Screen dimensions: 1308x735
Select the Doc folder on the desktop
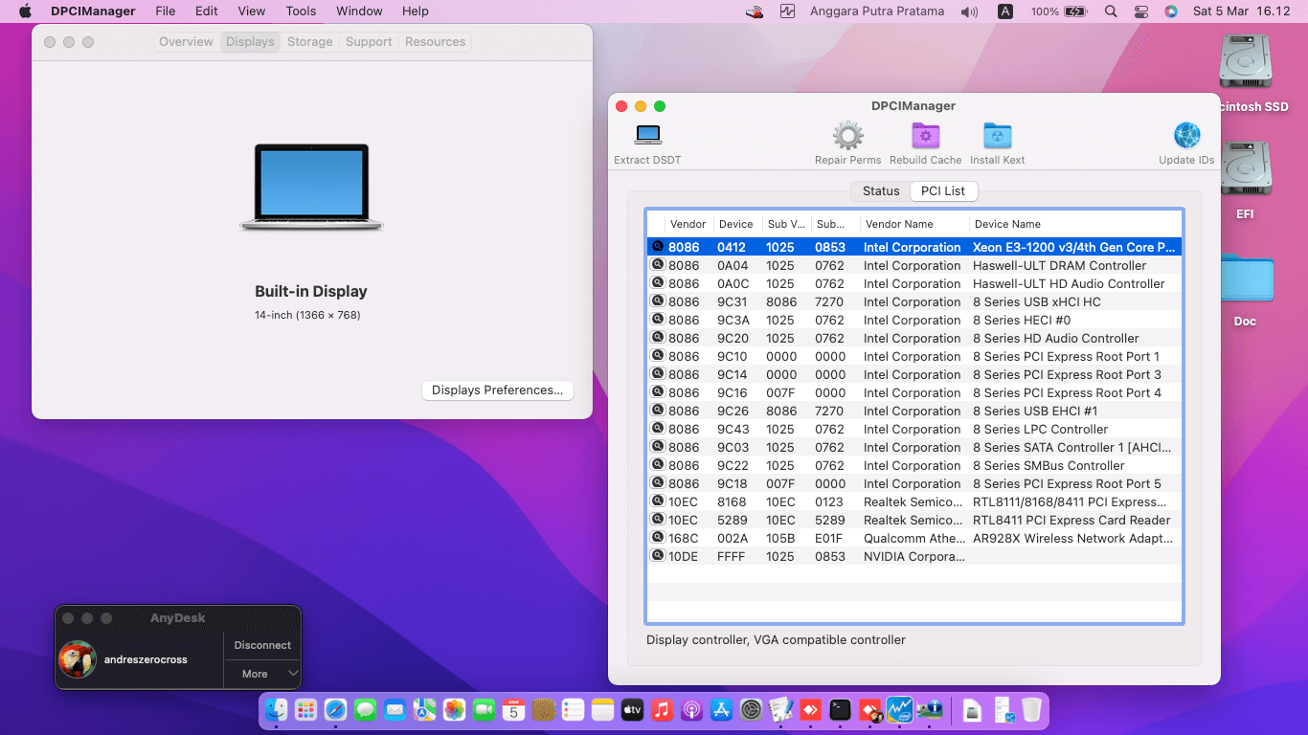[x=1245, y=278]
